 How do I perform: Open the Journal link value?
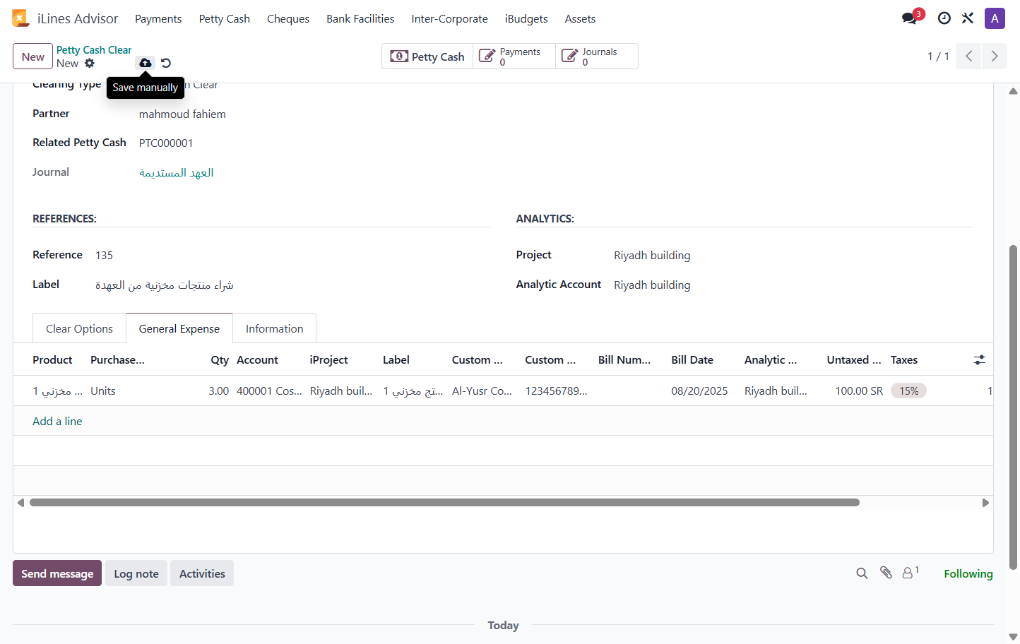tap(177, 173)
